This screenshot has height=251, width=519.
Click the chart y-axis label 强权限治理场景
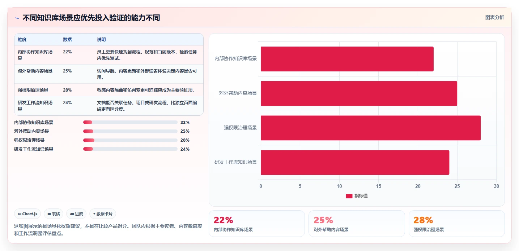pos(240,128)
